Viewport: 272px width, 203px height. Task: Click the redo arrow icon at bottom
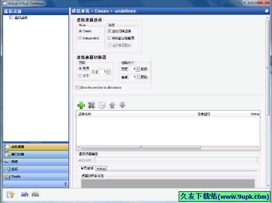click(35, 195)
